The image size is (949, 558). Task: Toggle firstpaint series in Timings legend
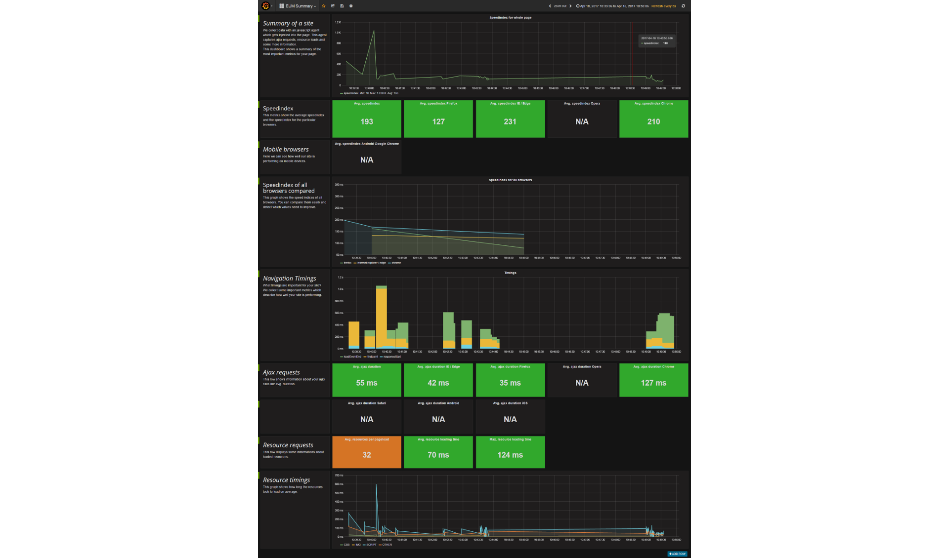point(372,357)
